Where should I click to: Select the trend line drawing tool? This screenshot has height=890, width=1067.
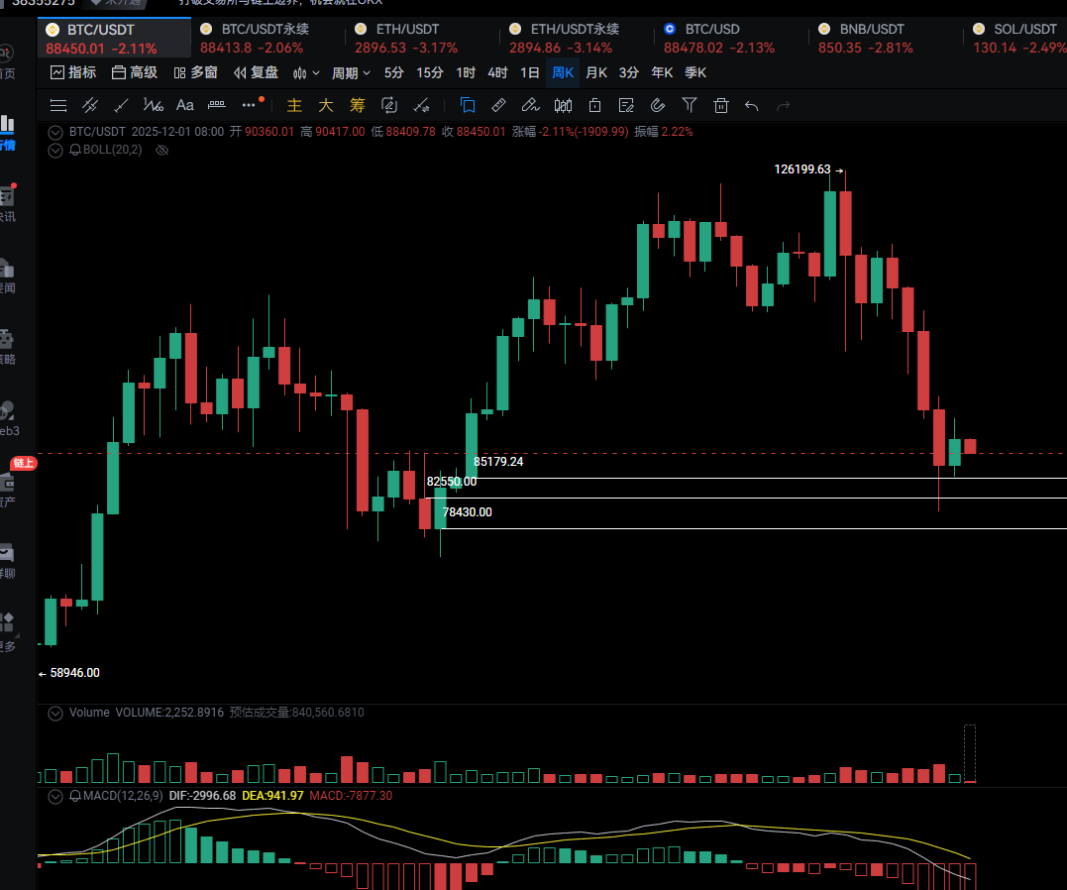[x=122, y=105]
